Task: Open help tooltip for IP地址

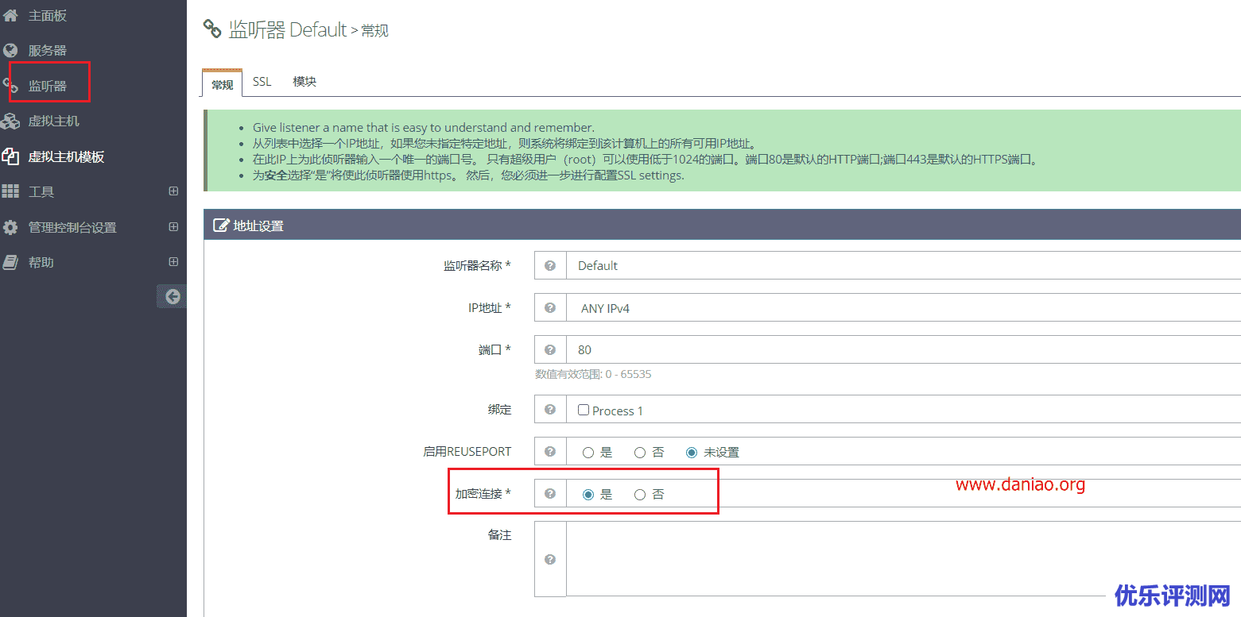Action: [549, 307]
